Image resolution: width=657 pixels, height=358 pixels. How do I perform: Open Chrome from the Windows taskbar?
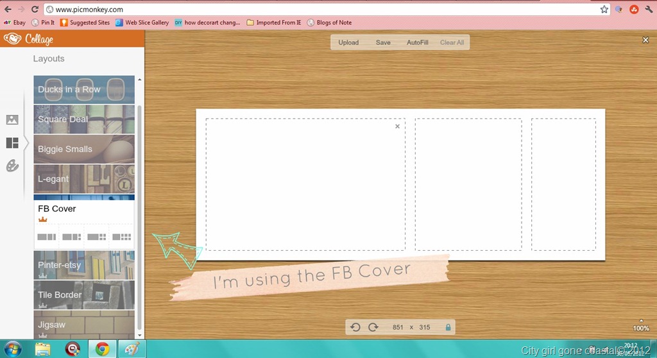[x=102, y=349]
